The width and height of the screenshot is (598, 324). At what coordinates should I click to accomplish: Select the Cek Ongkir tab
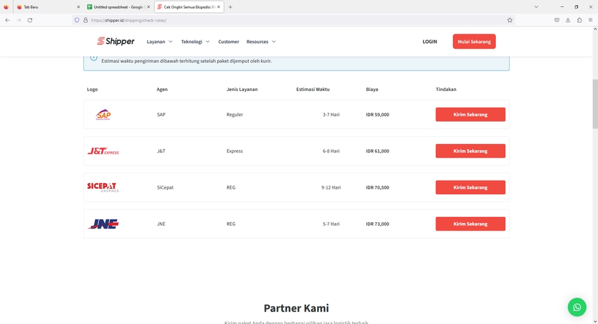[189, 7]
